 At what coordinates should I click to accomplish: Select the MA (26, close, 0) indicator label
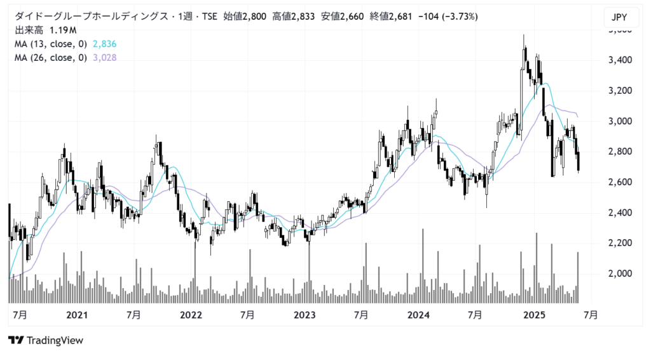[51, 58]
